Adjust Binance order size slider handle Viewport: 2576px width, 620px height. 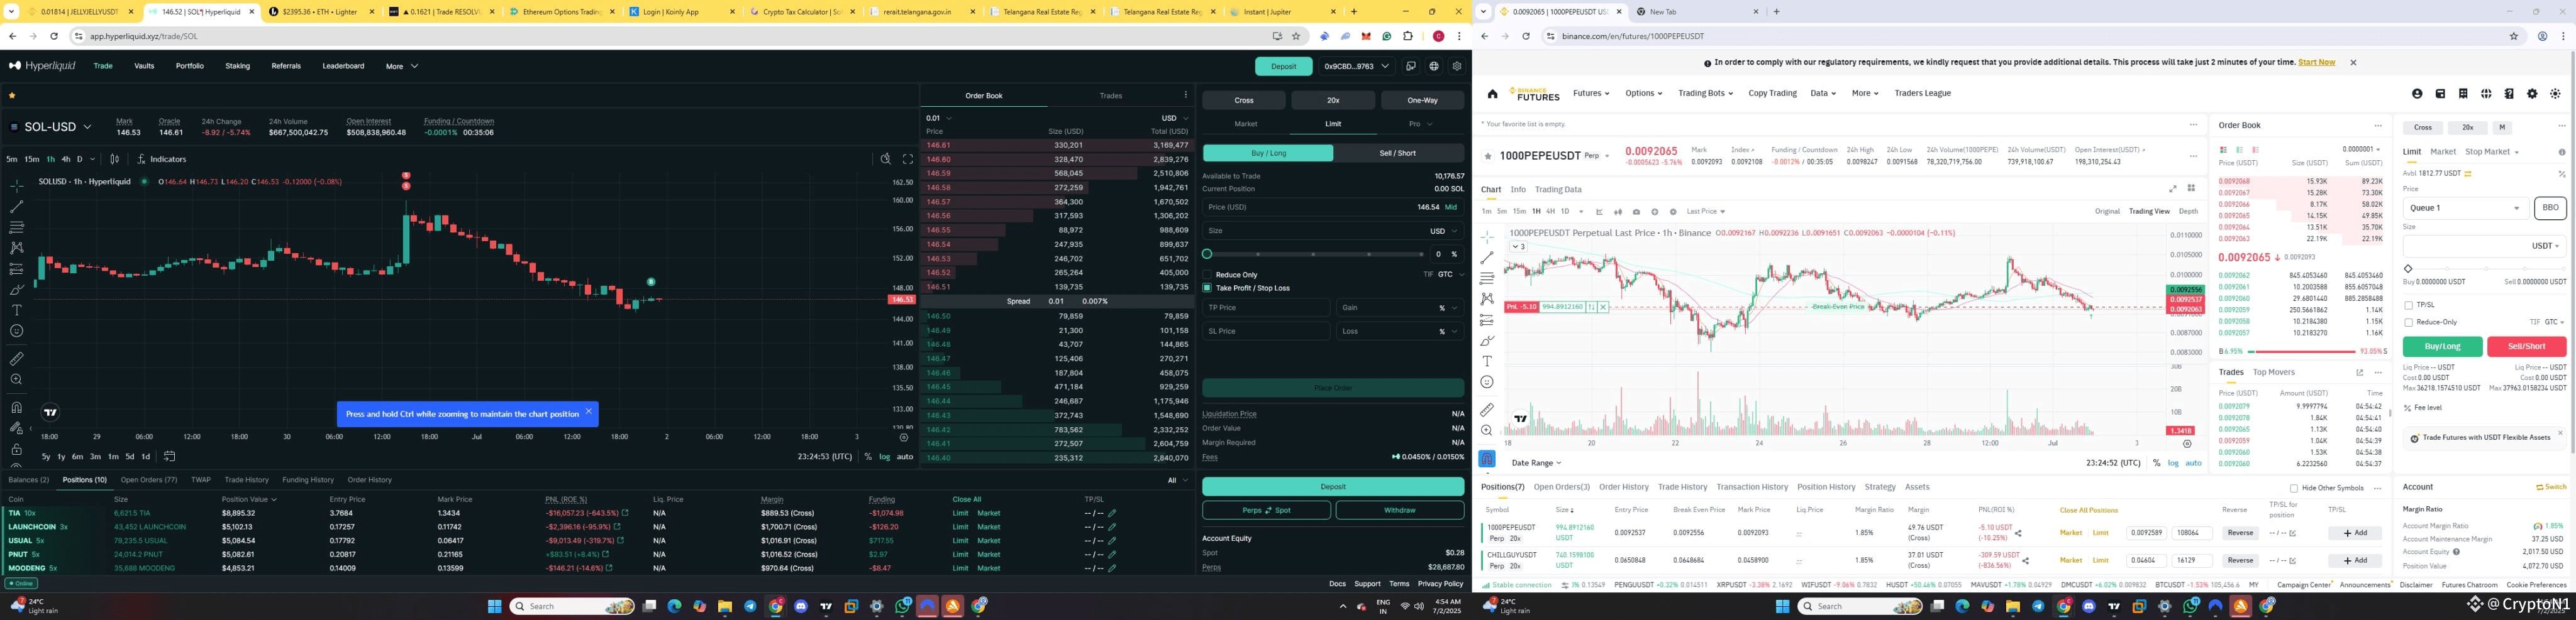pyautogui.click(x=2408, y=269)
